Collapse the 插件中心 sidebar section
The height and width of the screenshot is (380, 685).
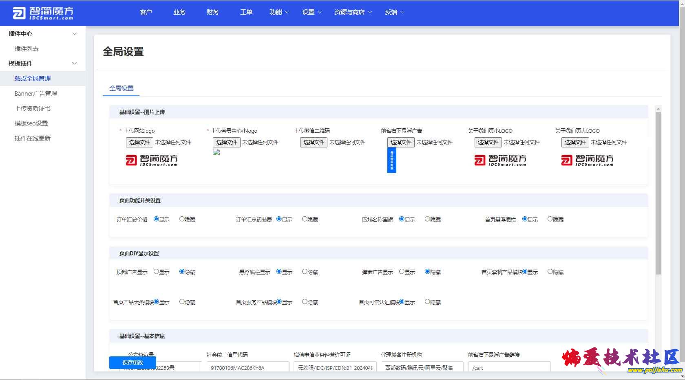74,34
